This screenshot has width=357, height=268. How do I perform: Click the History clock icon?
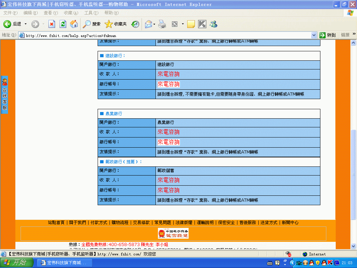(x=135, y=24)
